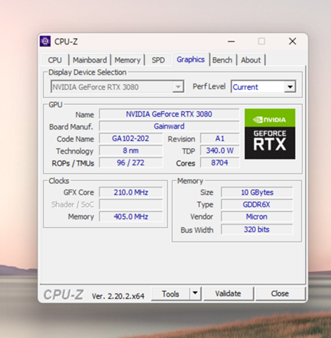Click the Tools button

[x=170, y=294]
